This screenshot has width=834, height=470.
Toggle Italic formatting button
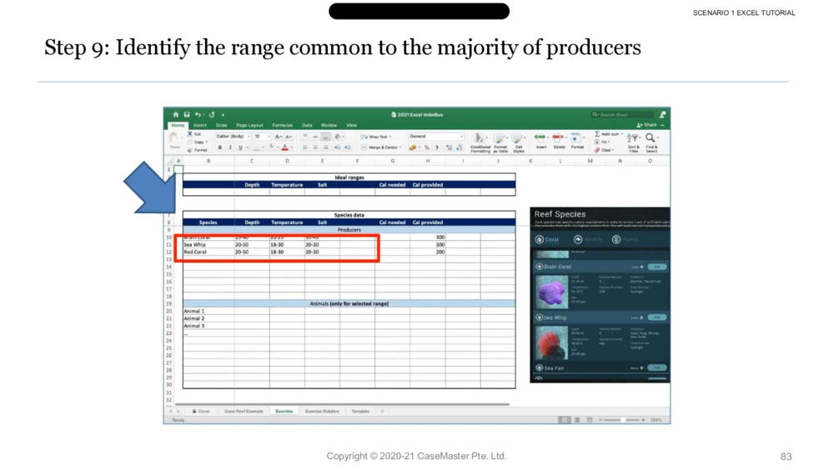tap(230, 147)
